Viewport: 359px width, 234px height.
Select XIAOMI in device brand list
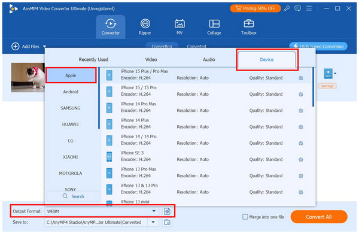(71, 157)
